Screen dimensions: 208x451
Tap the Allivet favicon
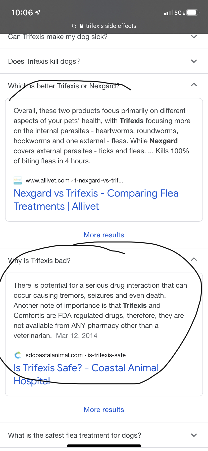[18, 180]
